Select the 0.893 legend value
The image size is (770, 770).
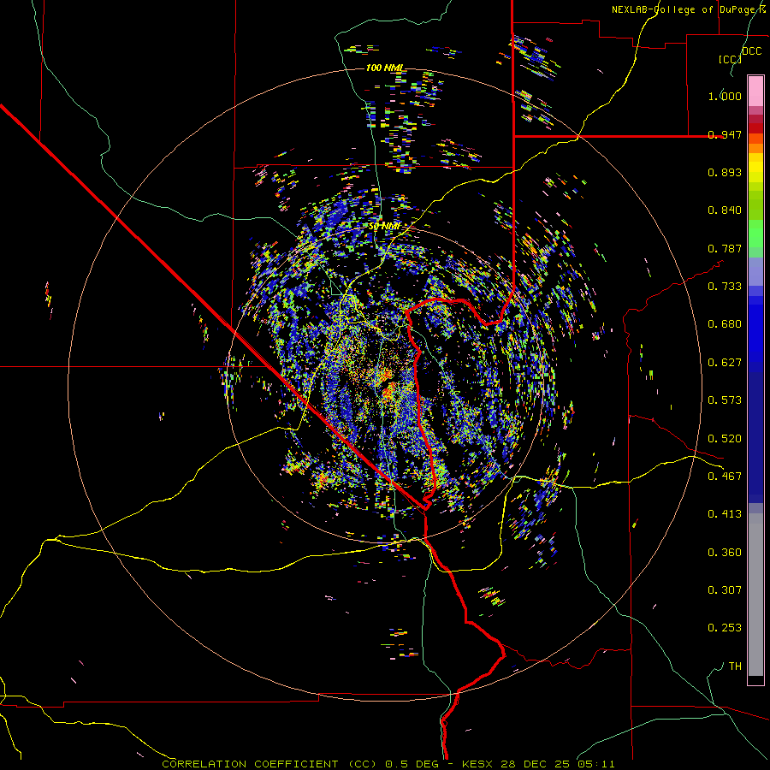(725, 172)
